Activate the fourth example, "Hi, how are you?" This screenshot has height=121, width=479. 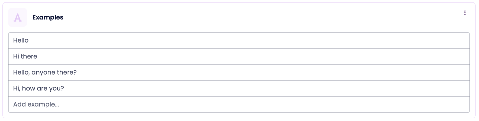(38, 88)
